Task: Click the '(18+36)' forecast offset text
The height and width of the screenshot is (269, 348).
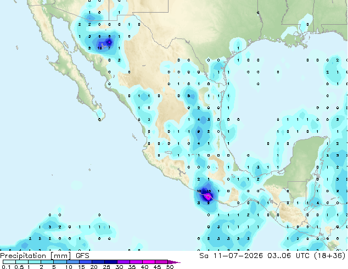Action: coord(329,256)
